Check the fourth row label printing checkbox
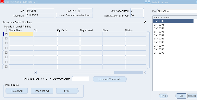The width and height of the screenshot is (197, 100). coord(6,48)
